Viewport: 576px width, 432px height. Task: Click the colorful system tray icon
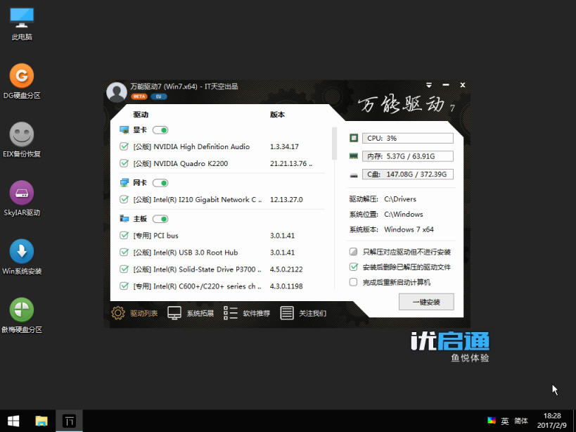point(491,421)
